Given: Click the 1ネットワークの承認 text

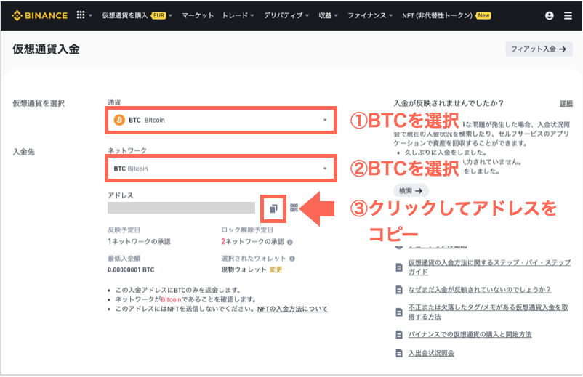Looking at the screenshot, I should coord(139,242).
